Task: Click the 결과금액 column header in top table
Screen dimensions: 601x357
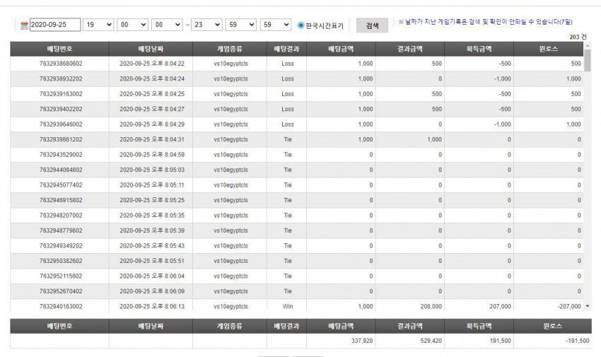Action: [x=409, y=49]
